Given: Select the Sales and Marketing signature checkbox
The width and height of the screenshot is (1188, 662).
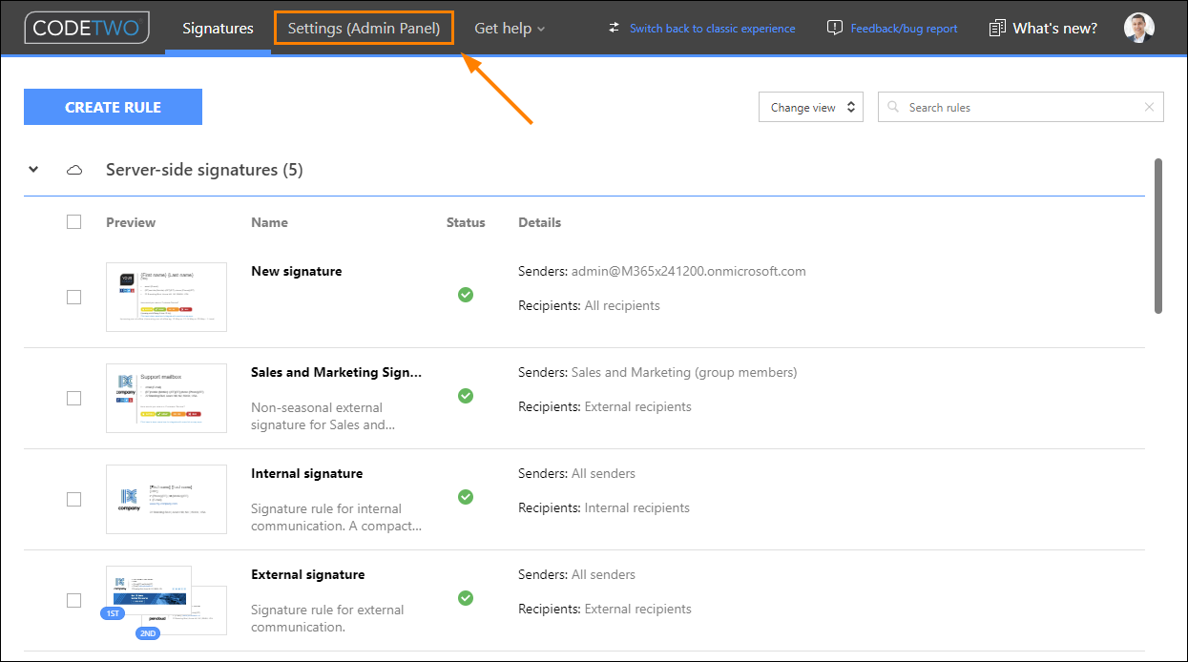Looking at the screenshot, I should click(74, 398).
